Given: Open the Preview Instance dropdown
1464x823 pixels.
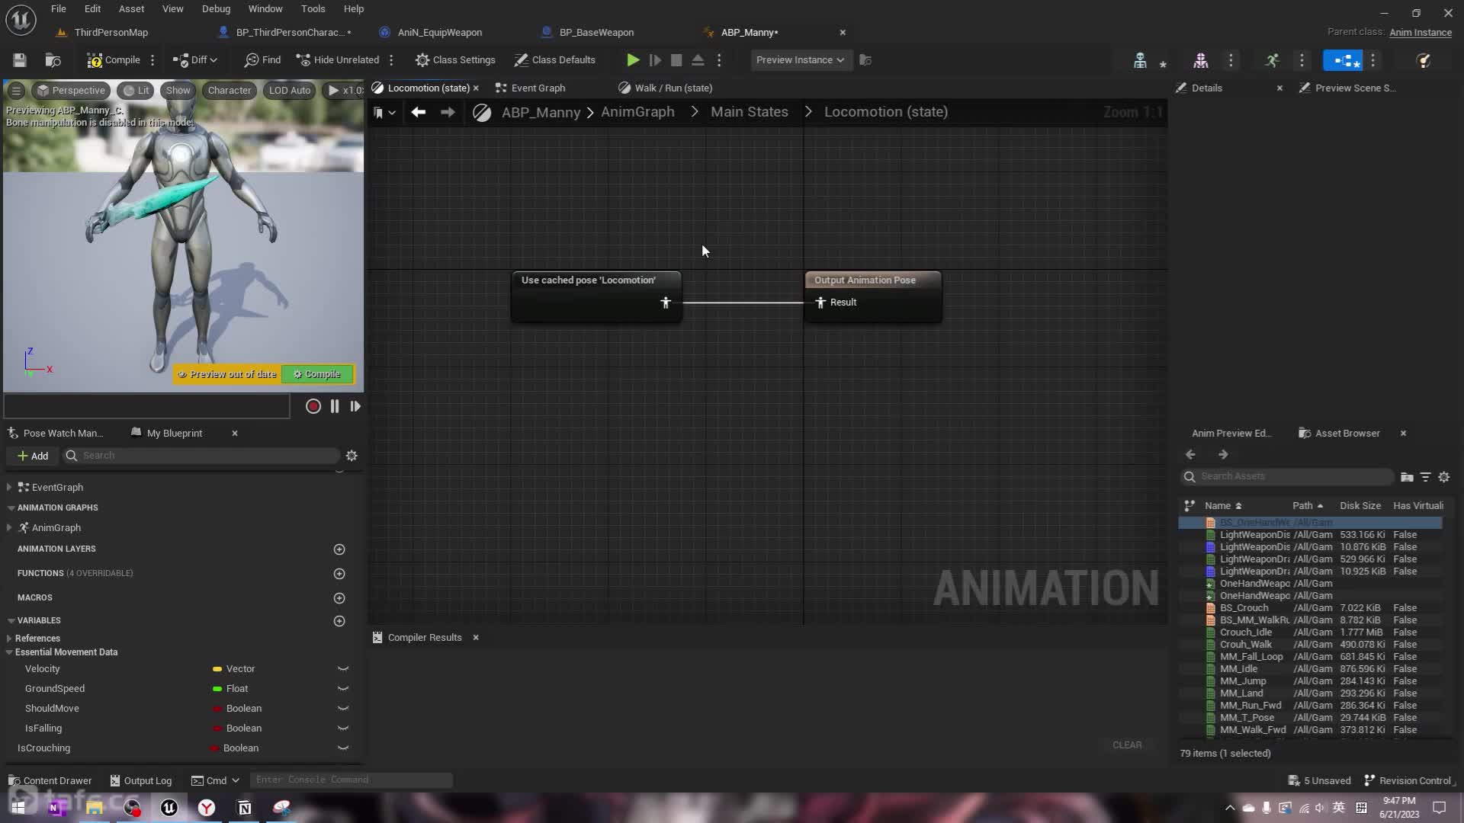Looking at the screenshot, I should (800, 60).
